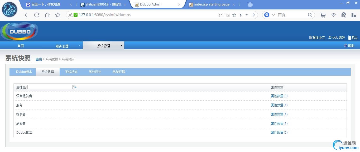Open the search engine selector chevron
Screen dimensions: 360x152
pyautogui.click(x=273, y=15)
